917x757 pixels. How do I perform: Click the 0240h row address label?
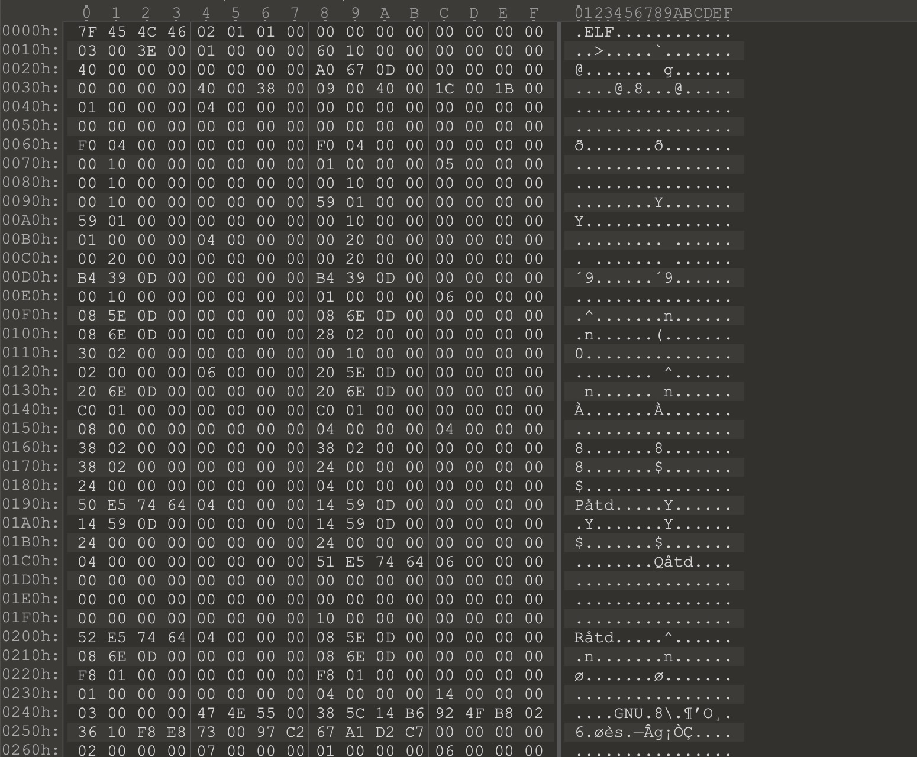click(x=31, y=713)
